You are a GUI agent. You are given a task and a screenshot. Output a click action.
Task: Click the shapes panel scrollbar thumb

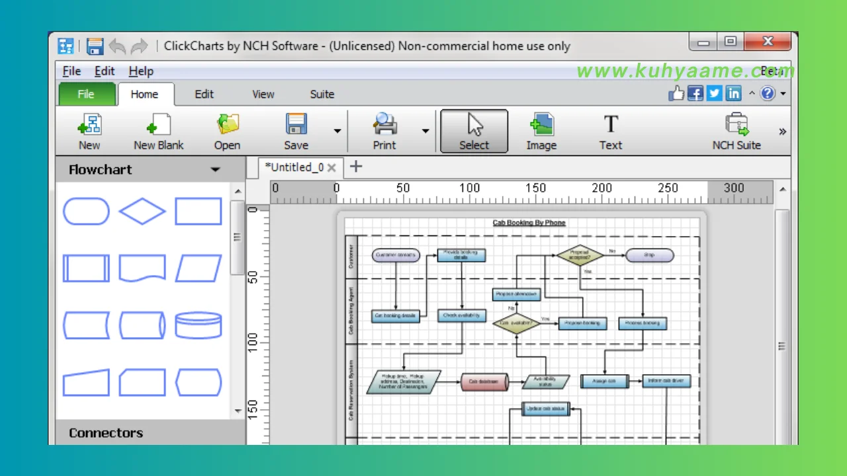pyautogui.click(x=238, y=237)
